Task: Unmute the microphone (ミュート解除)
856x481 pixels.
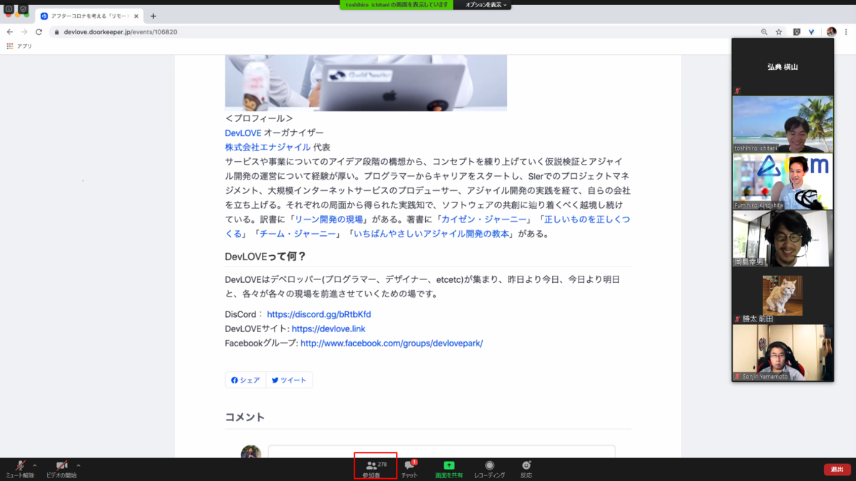Action: (20, 469)
